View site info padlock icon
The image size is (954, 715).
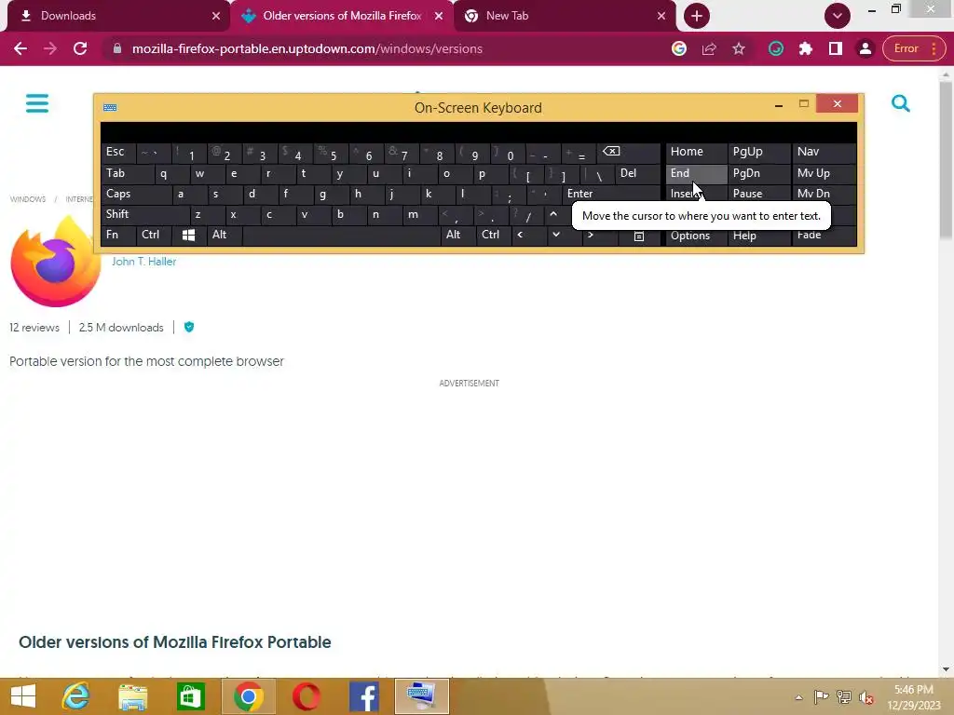[x=117, y=48]
